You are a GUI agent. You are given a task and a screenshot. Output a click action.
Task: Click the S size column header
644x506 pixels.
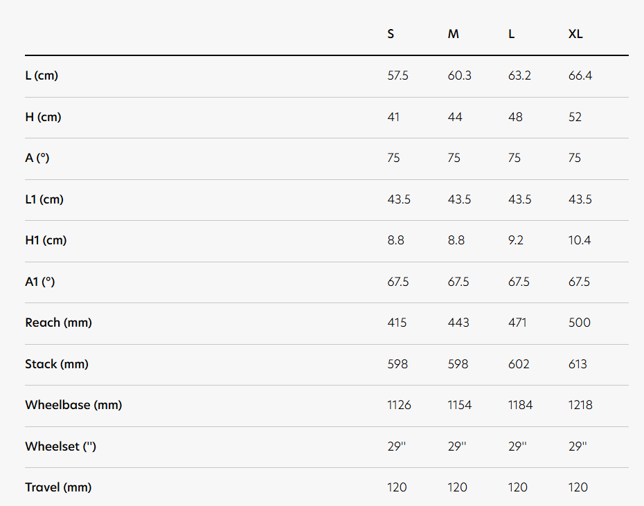(391, 34)
